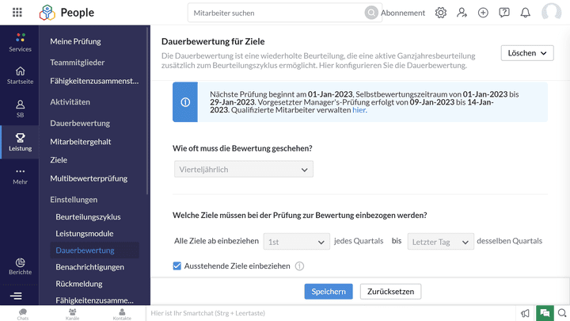This screenshot has width=570, height=321.
Task: Open Chats in bottom bar
Action: point(22,314)
